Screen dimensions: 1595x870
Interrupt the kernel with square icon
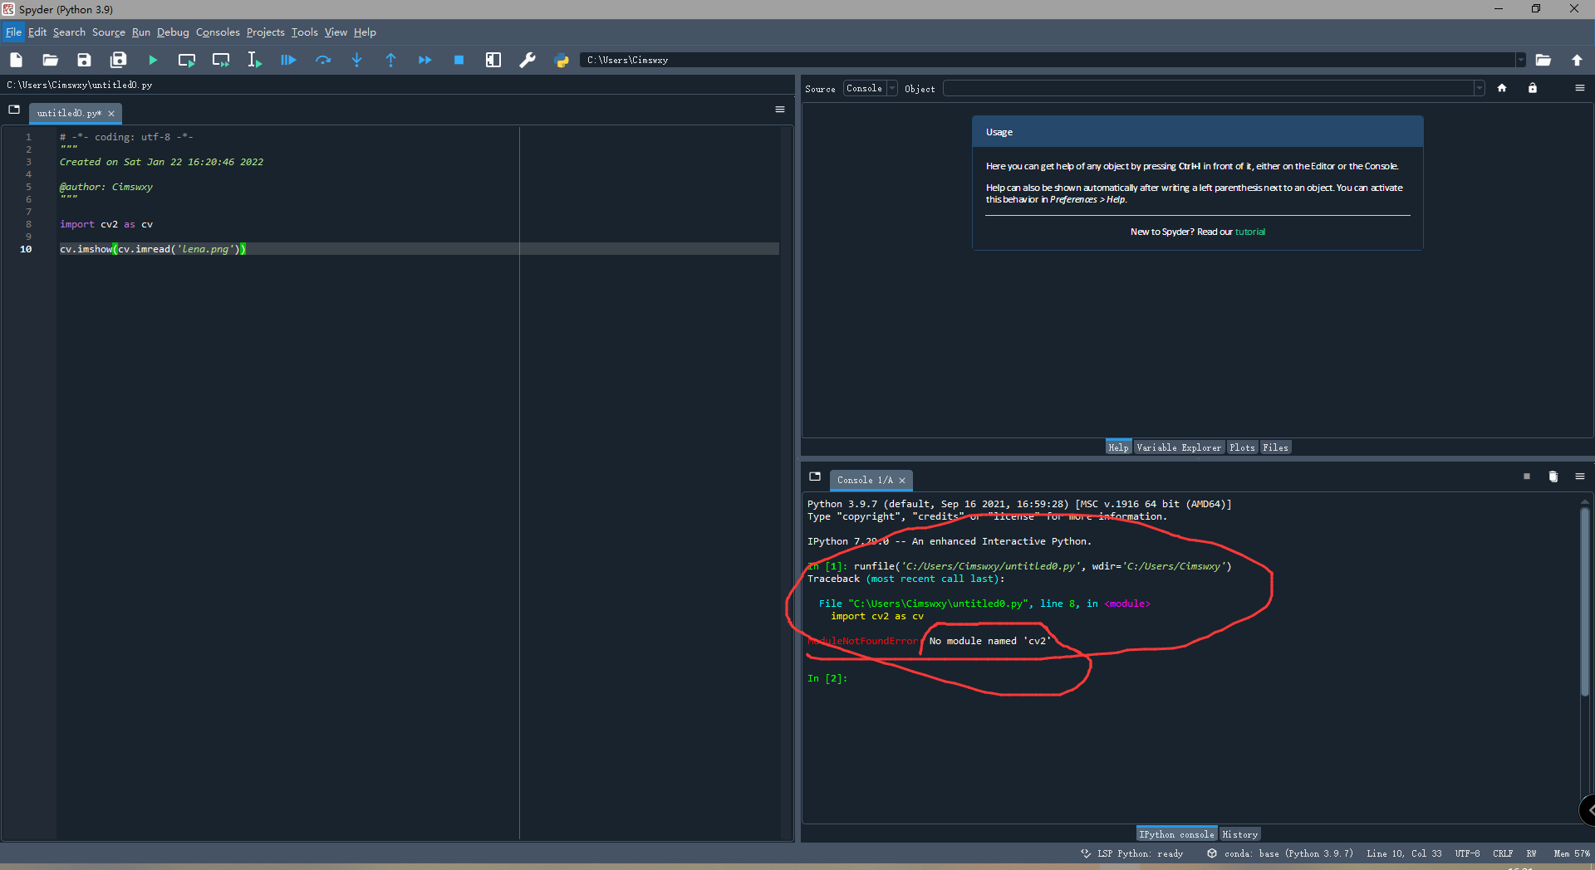pos(1527,477)
